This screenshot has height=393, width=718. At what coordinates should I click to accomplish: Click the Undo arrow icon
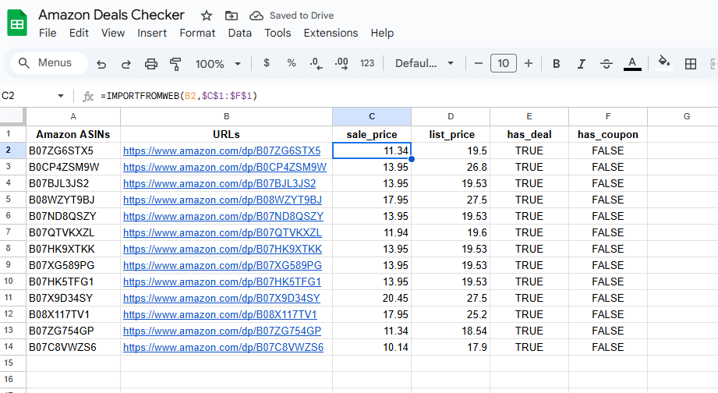101,64
